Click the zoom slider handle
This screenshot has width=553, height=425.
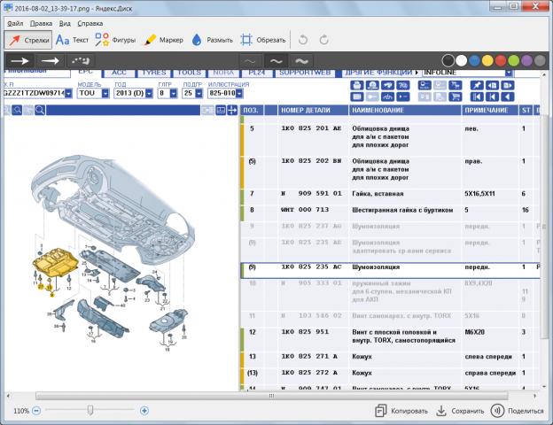[x=90, y=410]
